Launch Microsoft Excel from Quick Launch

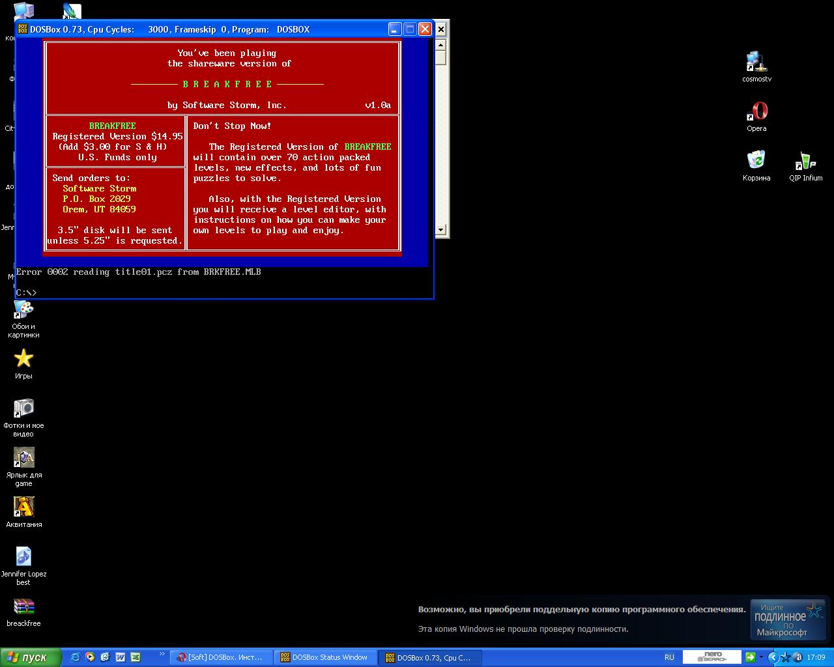[136, 657]
